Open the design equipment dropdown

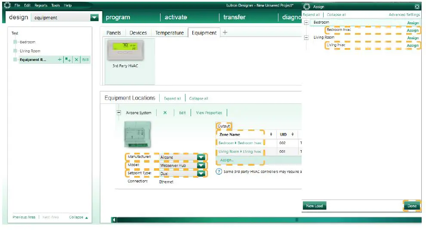(x=94, y=18)
